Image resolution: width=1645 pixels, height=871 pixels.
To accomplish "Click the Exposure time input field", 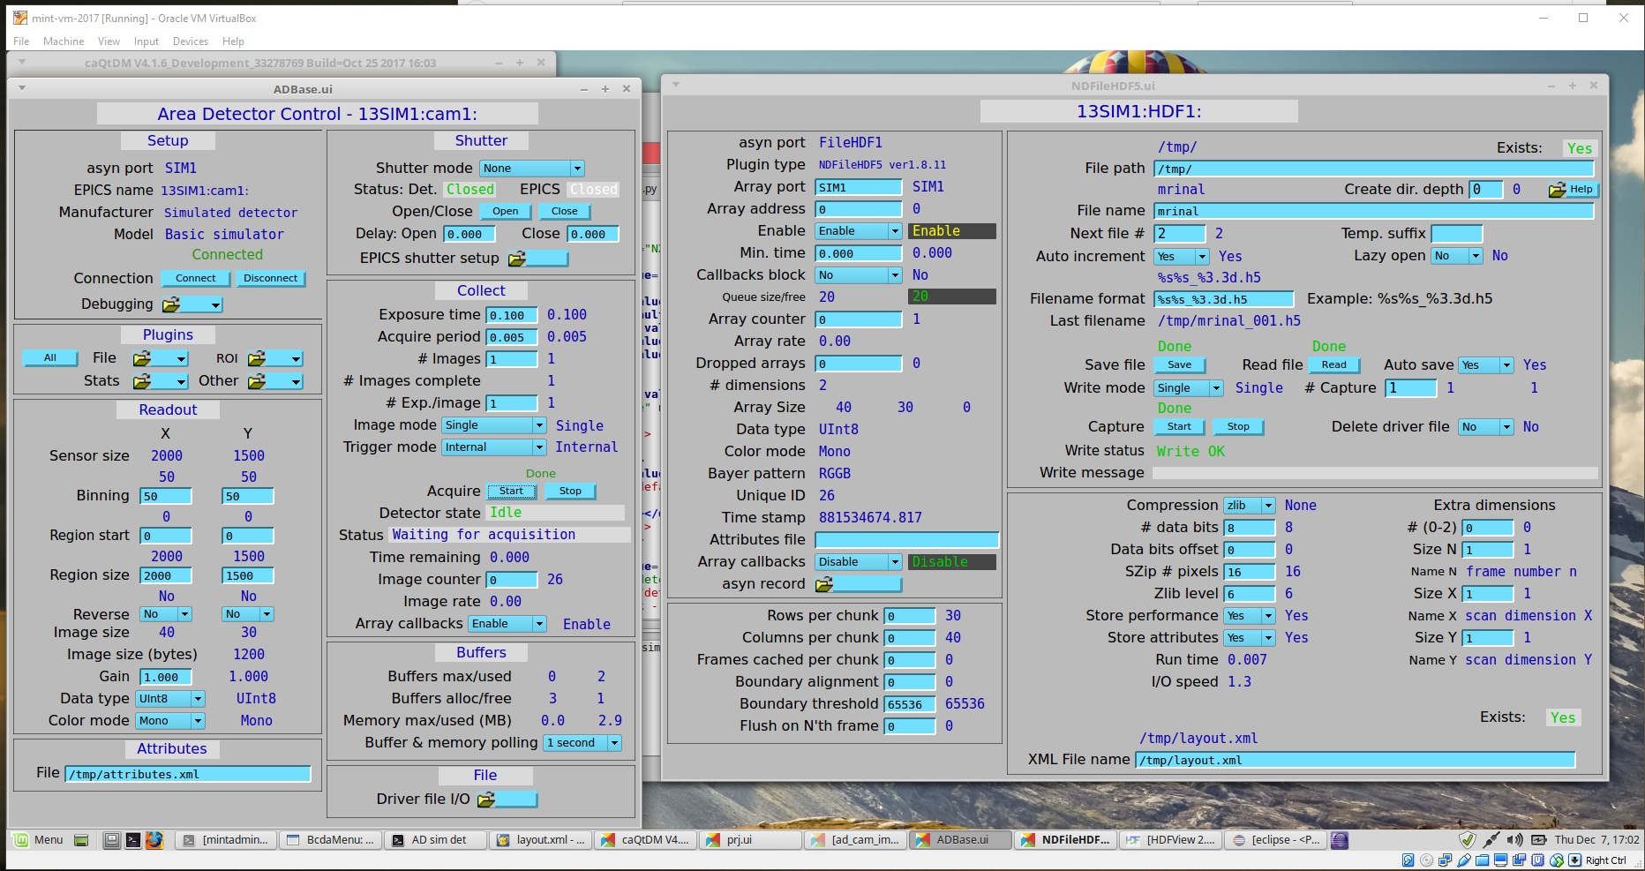I will pos(512,315).
